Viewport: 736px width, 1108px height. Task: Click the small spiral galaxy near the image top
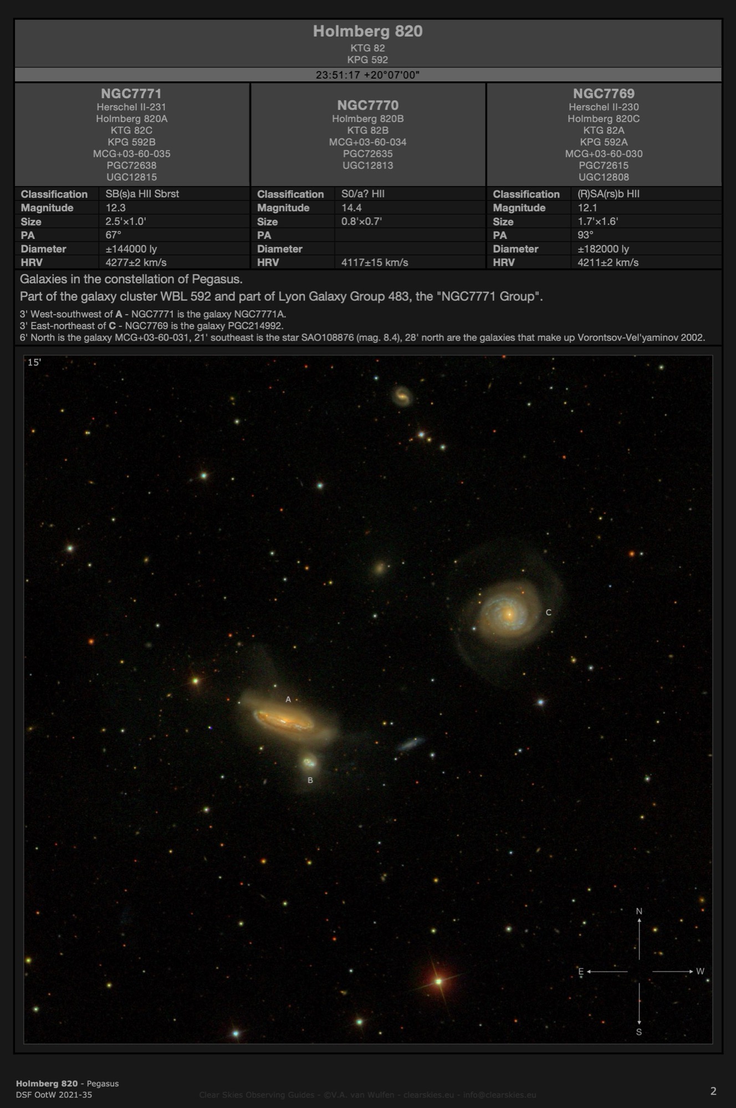402,396
